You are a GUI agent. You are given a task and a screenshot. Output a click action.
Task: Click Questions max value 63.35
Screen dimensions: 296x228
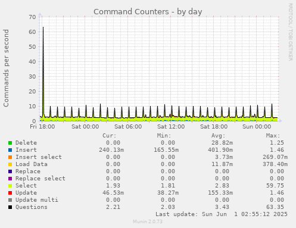[x=275, y=207]
